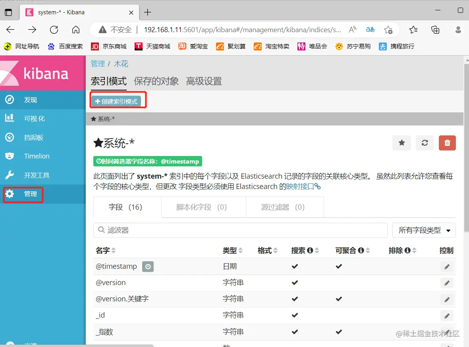This screenshot has width=469, height=347.
Task: Click the 不安全 security warning
Action: point(115,30)
